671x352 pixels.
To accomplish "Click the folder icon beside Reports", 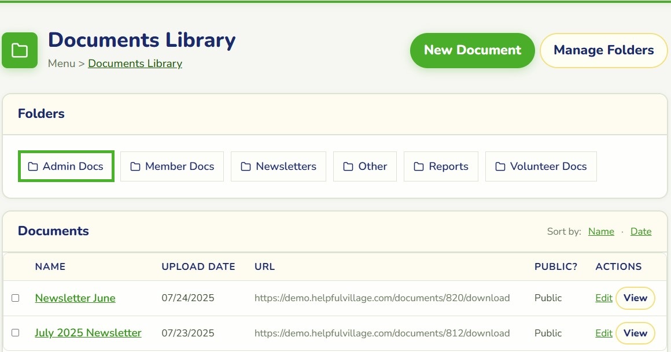I will [x=419, y=166].
